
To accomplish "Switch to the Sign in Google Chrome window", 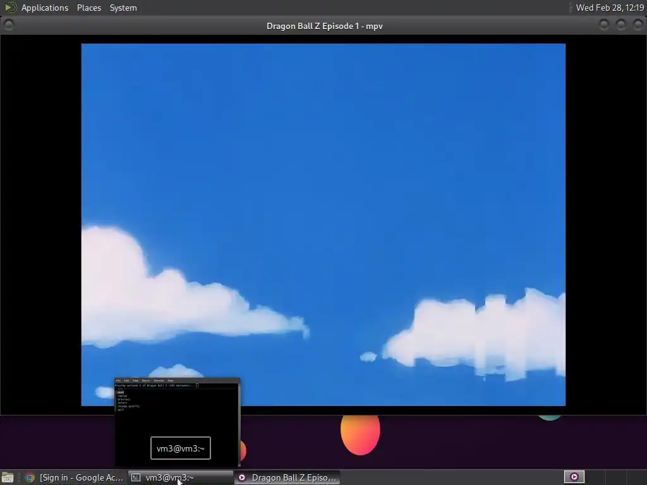I will point(75,477).
